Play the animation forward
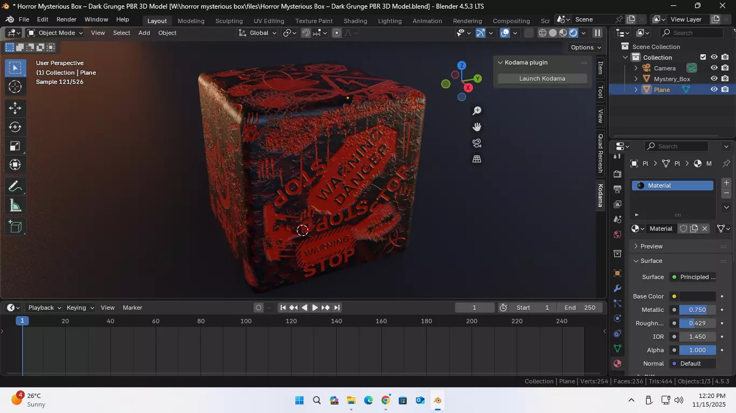 [315, 308]
